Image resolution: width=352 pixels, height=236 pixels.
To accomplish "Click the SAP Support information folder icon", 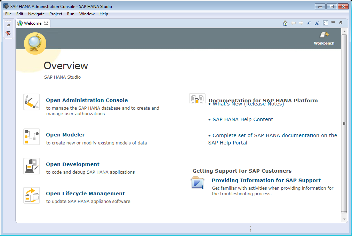I will tap(197, 183).
